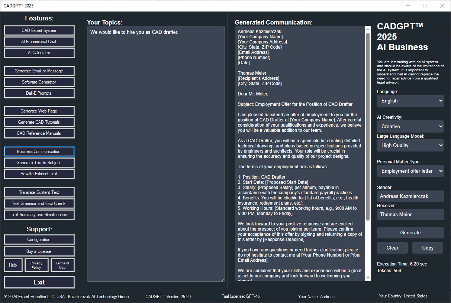
Task: Click 'Your Name: Andreas' in status bar
Action: coord(316,297)
